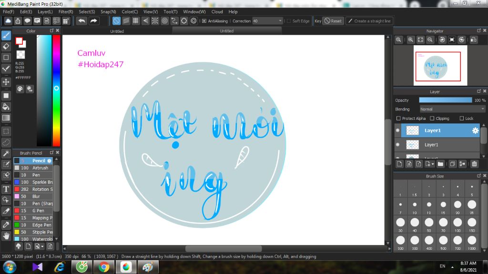This screenshot has width=488, height=274.
Task: Click the canvas horizontal scrollbar
Action: pyautogui.click(x=224, y=248)
